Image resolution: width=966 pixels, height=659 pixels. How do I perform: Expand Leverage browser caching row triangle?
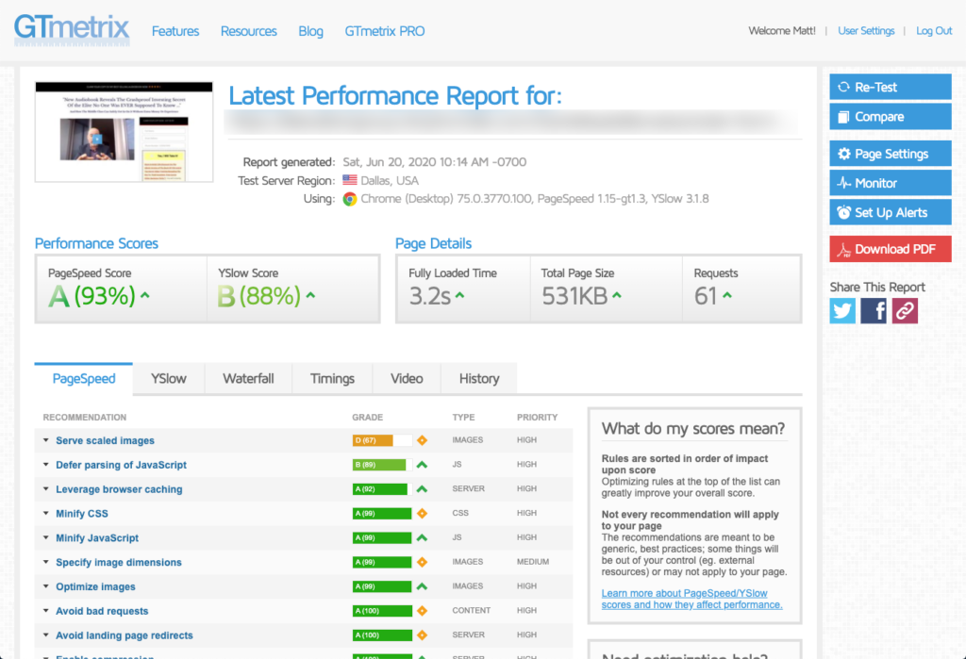(x=45, y=488)
